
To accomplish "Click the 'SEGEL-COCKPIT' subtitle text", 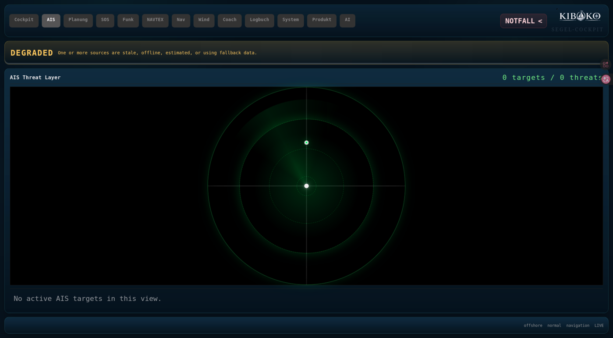I will pyautogui.click(x=577, y=29).
